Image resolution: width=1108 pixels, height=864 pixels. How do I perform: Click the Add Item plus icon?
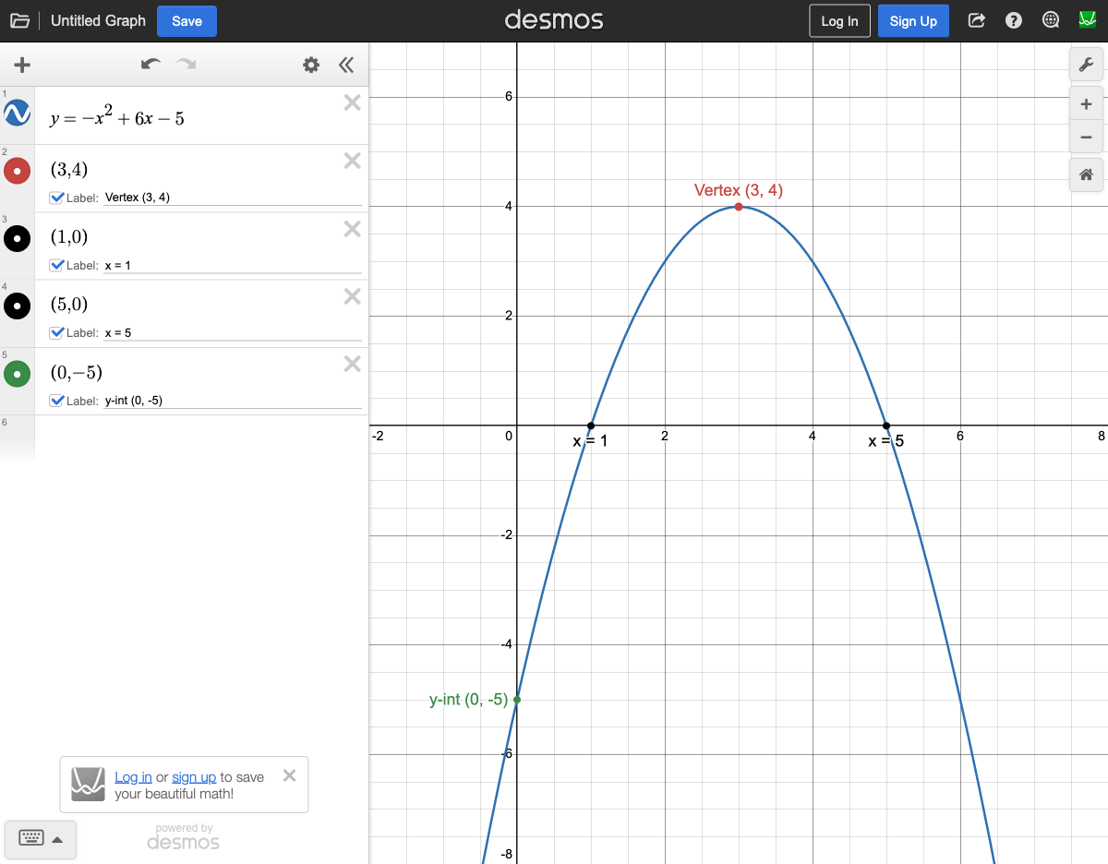click(22, 65)
